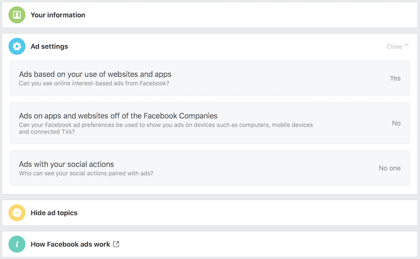The width and height of the screenshot is (420, 259).
Task: Change the Yes setting for website-based ads
Action: [395, 78]
